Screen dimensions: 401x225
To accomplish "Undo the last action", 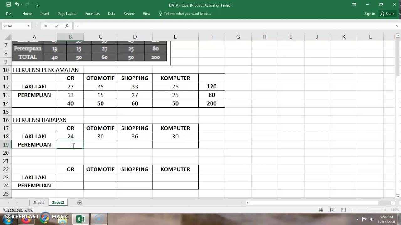I will (17, 5).
